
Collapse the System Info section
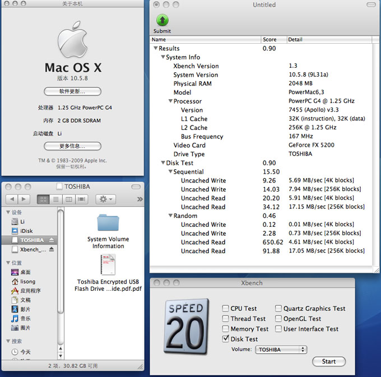tap(163, 57)
